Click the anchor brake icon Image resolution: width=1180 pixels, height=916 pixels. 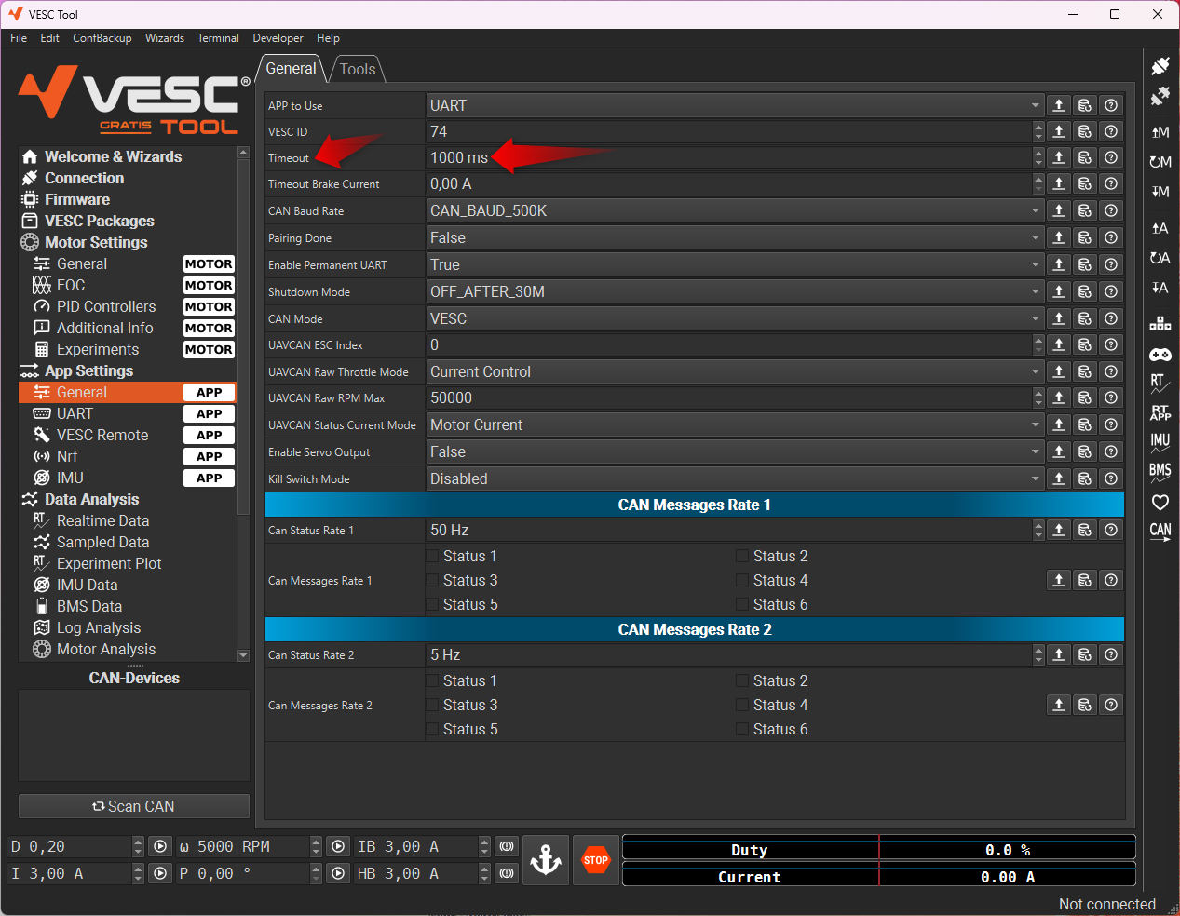(546, 860)
